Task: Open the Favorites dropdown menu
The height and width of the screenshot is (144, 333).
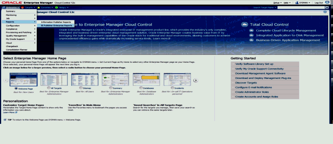Action: point(47,7)
